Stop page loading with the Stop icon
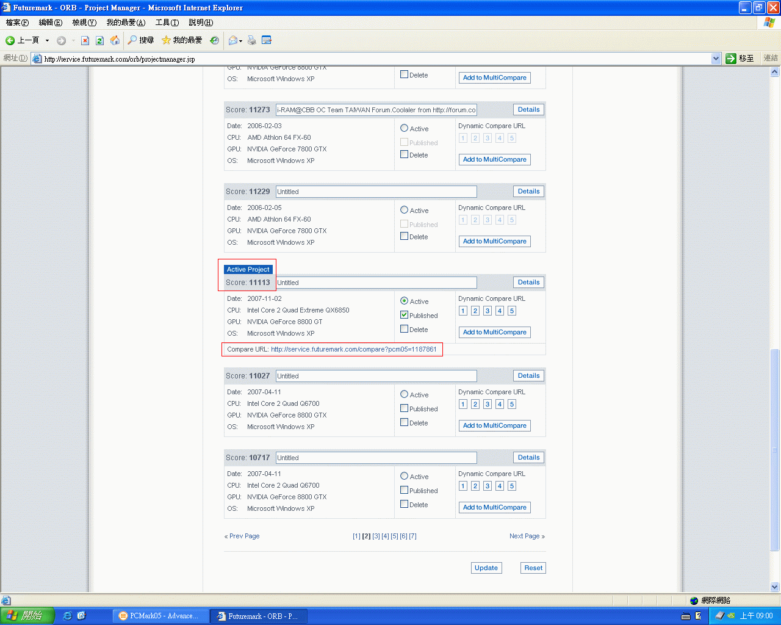The height and width of the screenshot is (625, 781). [85, 40]
